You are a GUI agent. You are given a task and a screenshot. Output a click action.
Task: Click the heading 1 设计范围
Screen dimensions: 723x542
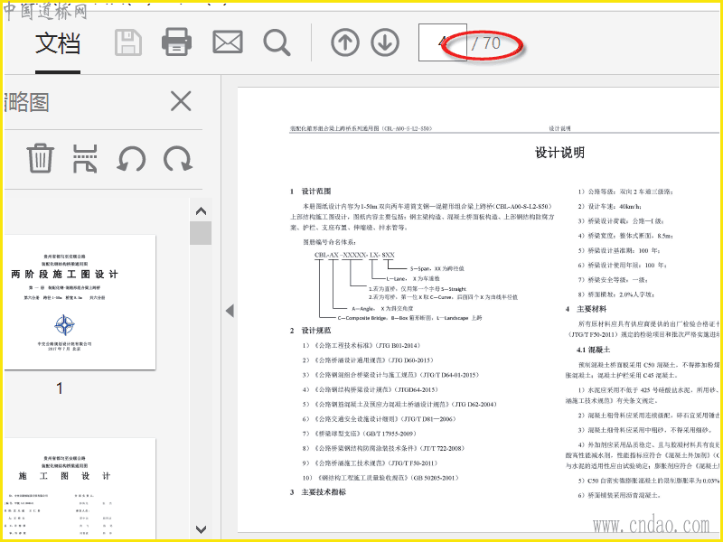pos(310,192)
